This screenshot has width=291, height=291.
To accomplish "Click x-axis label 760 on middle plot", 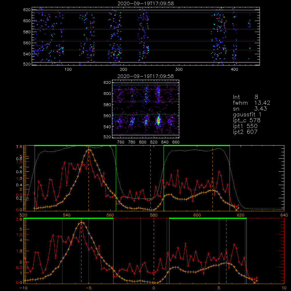I will 121,142.
